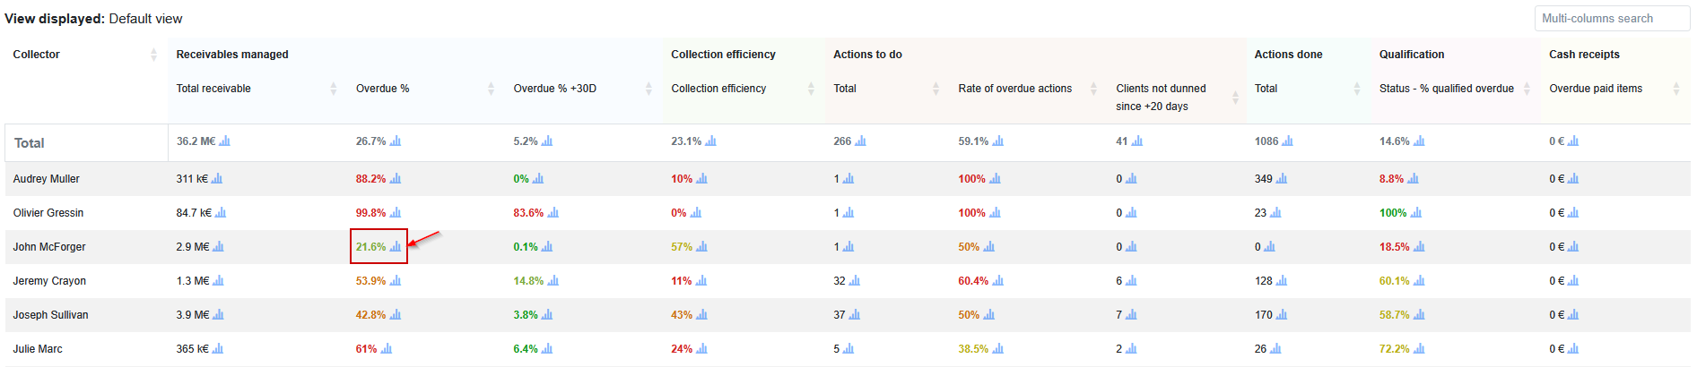Open chart for Jeremy Crayon actions done 128

pyautogui.click(x=1281, y=280)
